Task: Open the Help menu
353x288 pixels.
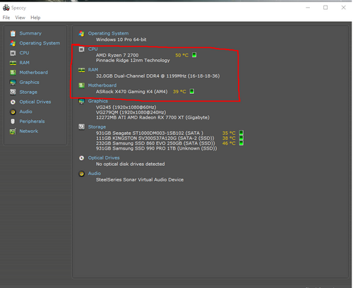Action: [x=35, y=18]
